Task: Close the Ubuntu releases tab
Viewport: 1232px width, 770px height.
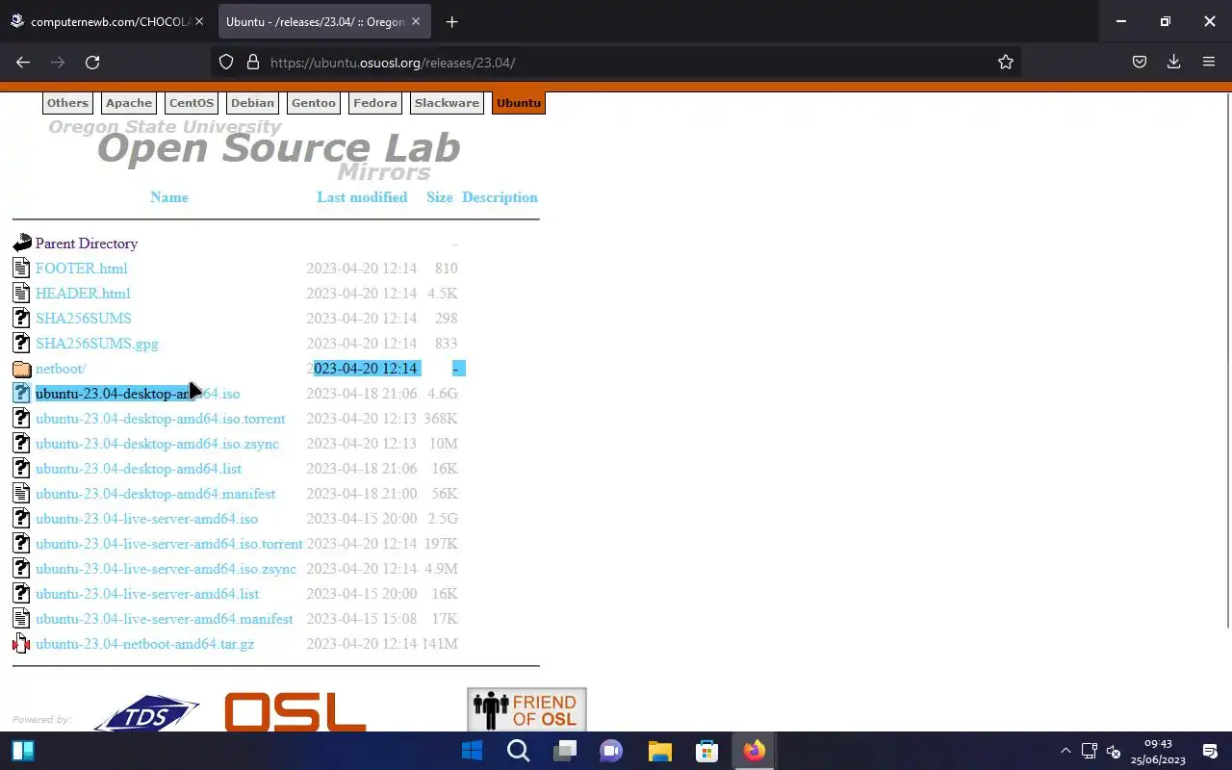Action: [x=418, y=21]
